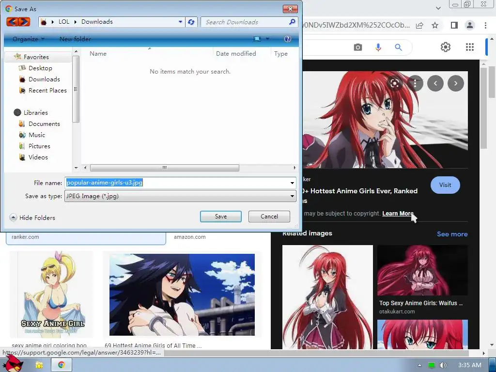Open Google quick settings gear icon

[x=446, y=47]
